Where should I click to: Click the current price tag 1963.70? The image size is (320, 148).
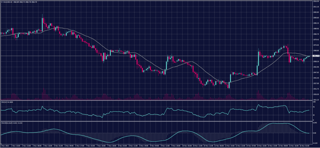click(315, 56)
